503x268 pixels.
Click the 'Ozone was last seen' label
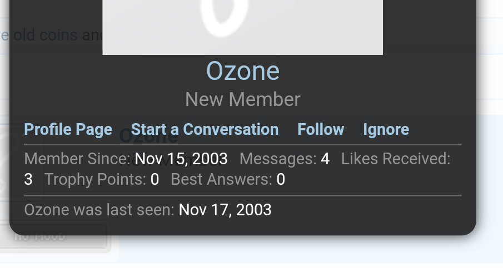click(99, 210)
